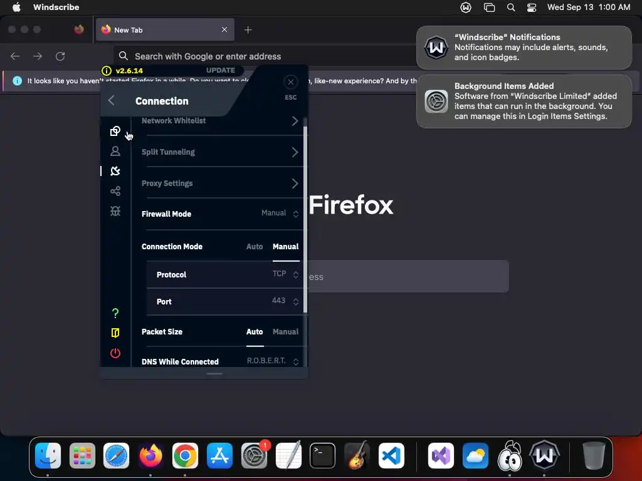Open the App Store from the Dock
This screenshot has width=642, height=481.
[220, 456]
